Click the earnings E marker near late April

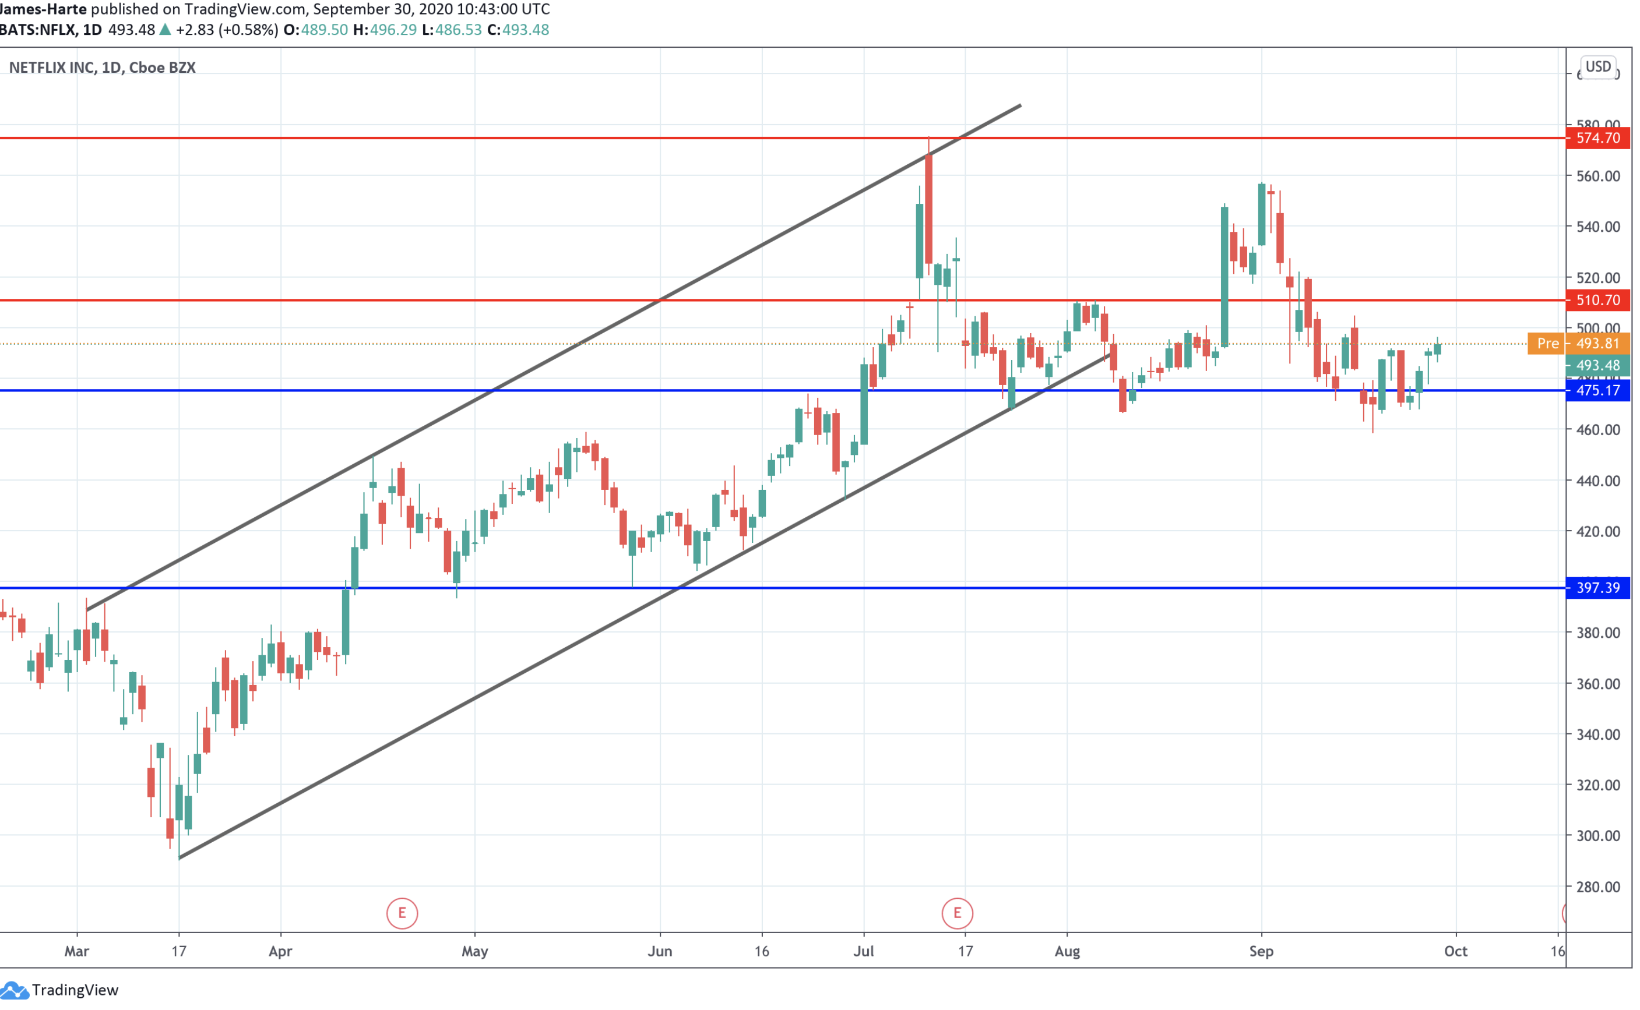coord(403,915)
